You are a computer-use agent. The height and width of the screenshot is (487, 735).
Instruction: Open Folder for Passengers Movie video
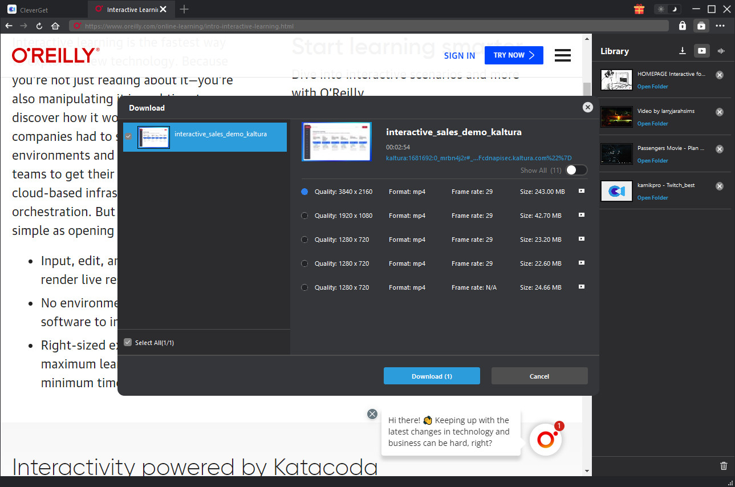(x=652, y=161)
